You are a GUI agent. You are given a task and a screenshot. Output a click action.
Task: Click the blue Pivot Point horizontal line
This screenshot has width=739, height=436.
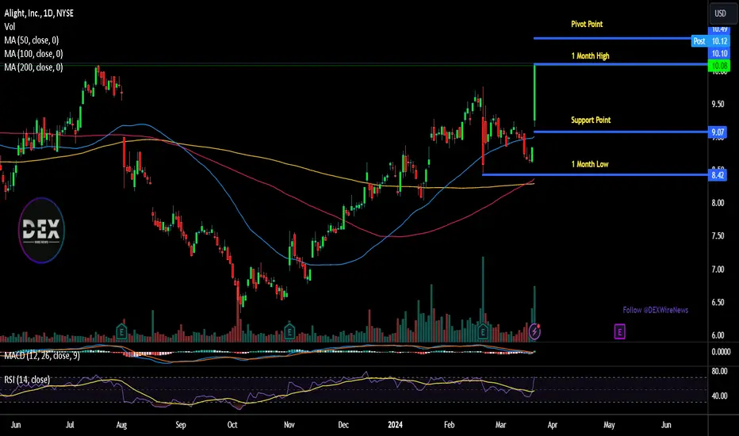pyautogui.click(x=613, y=38)
